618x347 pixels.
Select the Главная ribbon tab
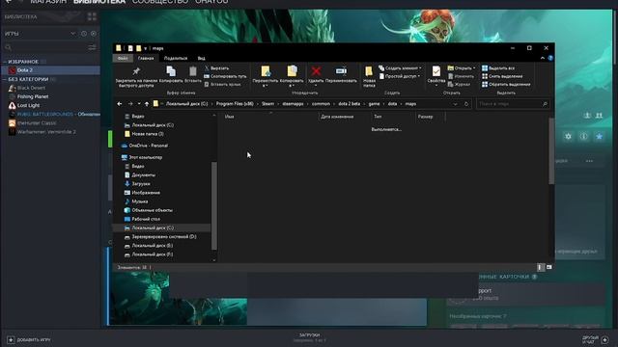[146, 58]
